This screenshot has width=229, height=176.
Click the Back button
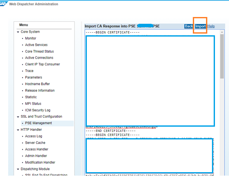[189, 26]
